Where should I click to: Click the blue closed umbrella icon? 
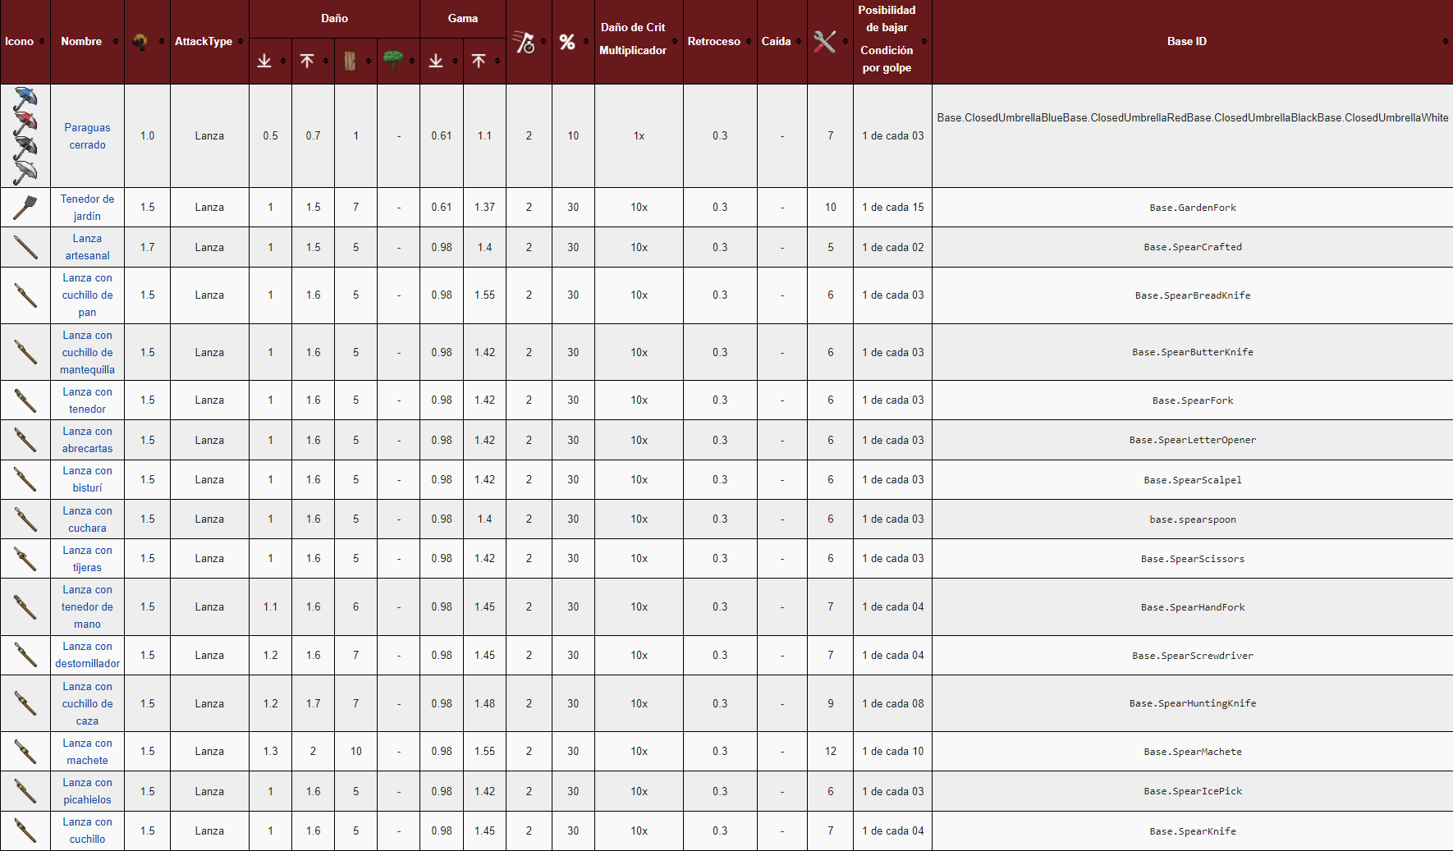tap(25, 99)
